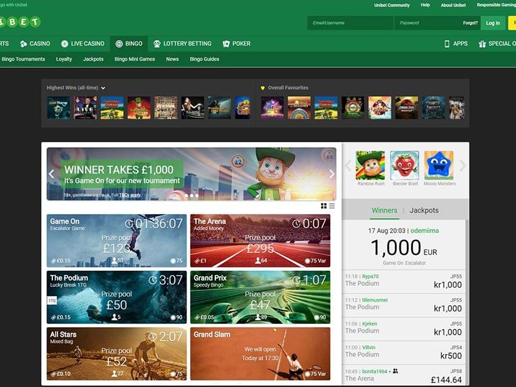Open Bingo Guides
This screenshot has height=387, width=516.
click(x=204, y=59)
